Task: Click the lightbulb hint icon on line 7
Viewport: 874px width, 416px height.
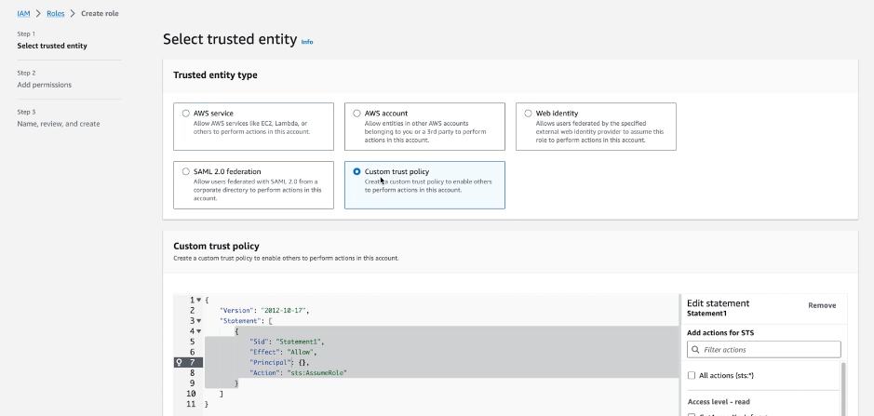Action: click(182, 362)
